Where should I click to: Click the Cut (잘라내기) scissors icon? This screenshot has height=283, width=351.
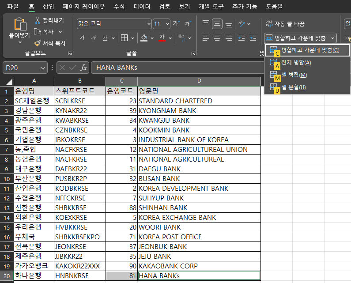click(38, 20)
